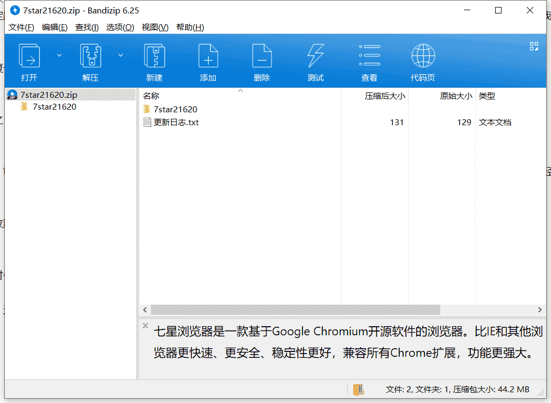Minimize the Bandizip window
The height and width of the screenshot is (403, 551).
pos(467,11)
